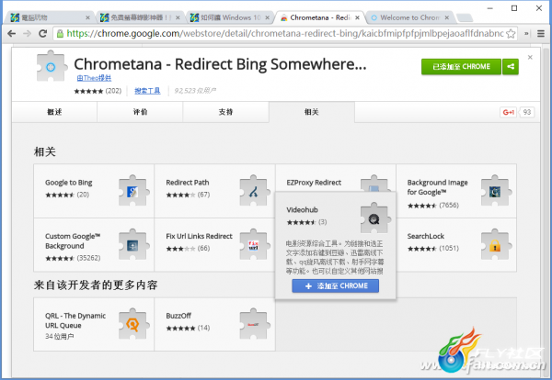Open the Google to Bing title
The height and width of the screenshot is (380, 552).
click(69, 183)
